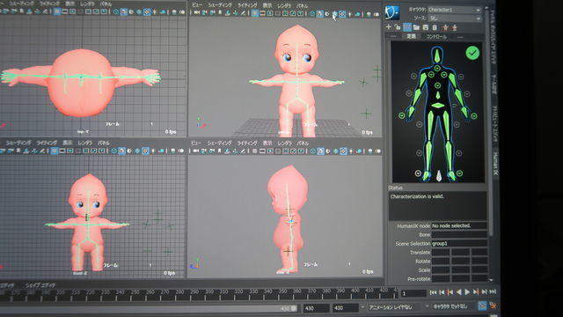Click the Create Character plus icon
This screenshot has width=563, height=317.
(388, 27)
